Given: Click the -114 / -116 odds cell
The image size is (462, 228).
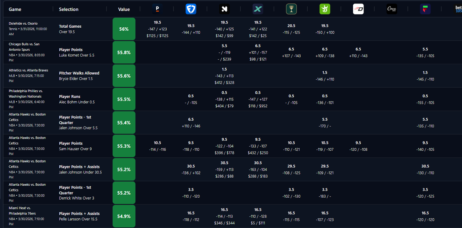Looking at the screenshot, I should [157, 150].
